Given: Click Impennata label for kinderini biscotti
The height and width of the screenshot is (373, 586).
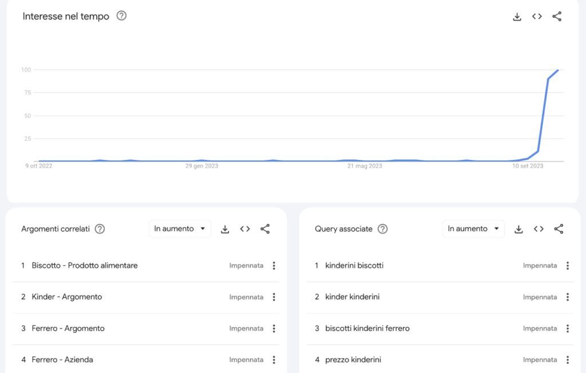Looking at the screenshot, I should coord(540,266).
